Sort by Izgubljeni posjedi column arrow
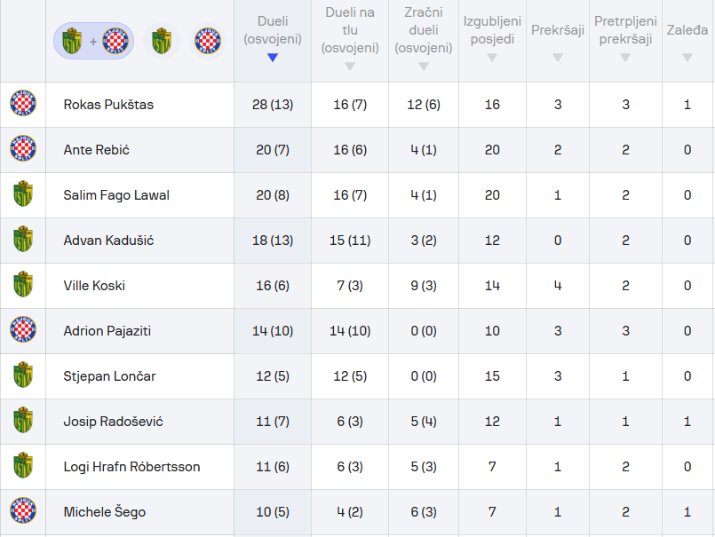The height and width of the screenshot is (537, 715). (x=492, y=58)
